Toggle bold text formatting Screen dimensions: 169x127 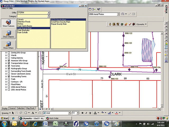pyautogui.click(x=82, y=113)
